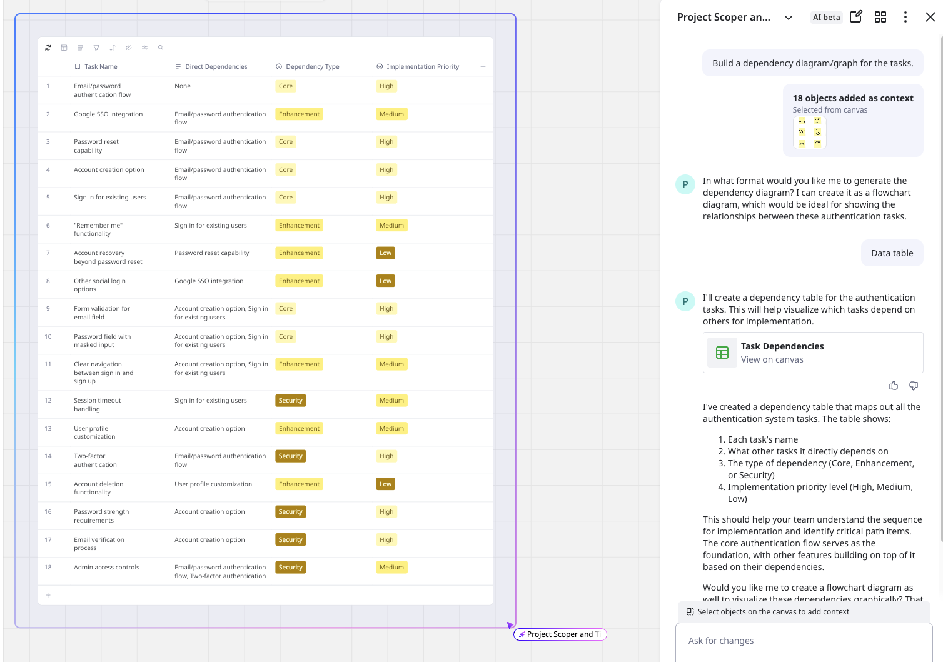Screen dimensions: 943x662
Task: Click the sort arrows icon in table toolbar
Action: (x=113, y=48)
